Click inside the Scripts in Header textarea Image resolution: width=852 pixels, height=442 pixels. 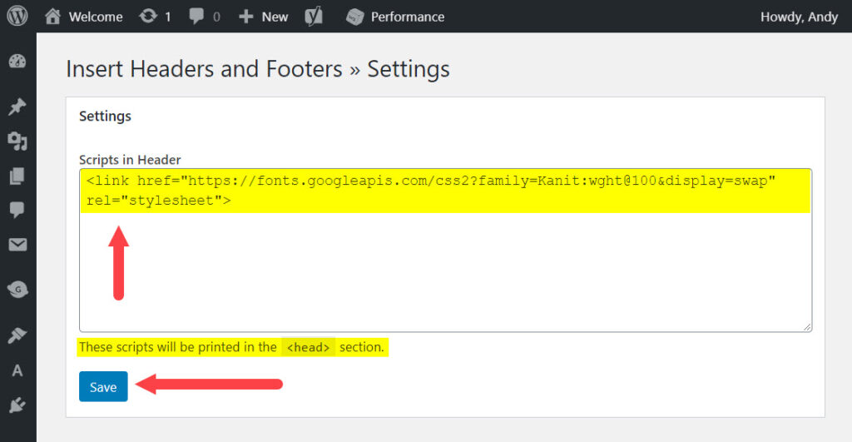446,250
